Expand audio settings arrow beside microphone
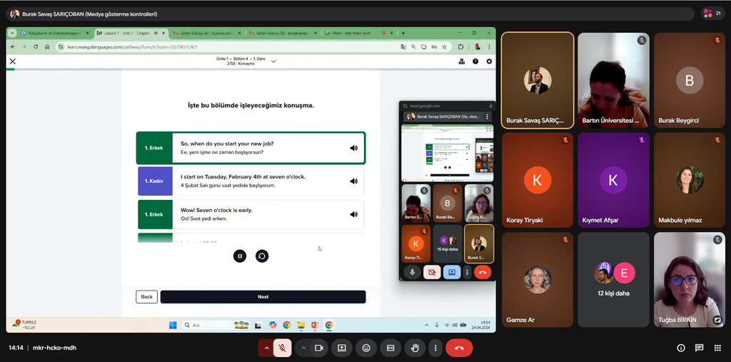This screenshot has height=362, width=731. coord(267,348)
